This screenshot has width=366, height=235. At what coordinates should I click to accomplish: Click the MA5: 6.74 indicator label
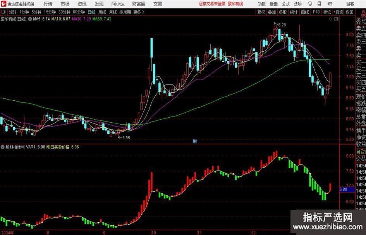point(41,19)
